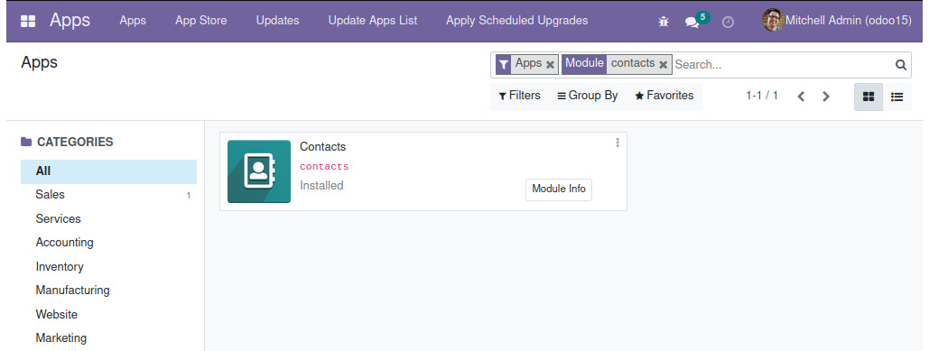Viewport: 929px width, 351px height.
Task: Open Mitchell Admin user menu
Action: pyautogui.click(x=837, y=21)
